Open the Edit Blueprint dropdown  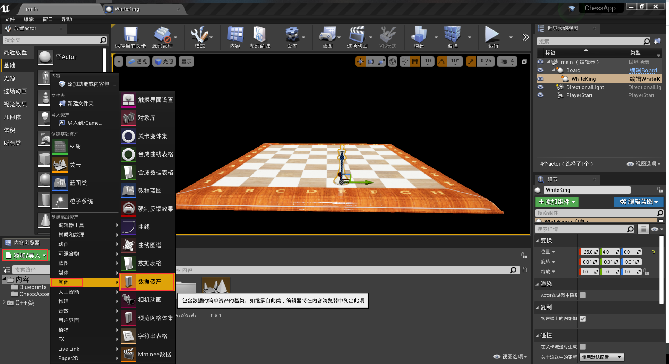[638, 202]
